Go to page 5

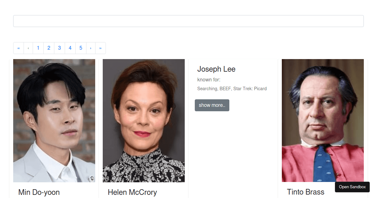[x=81, y=48]
